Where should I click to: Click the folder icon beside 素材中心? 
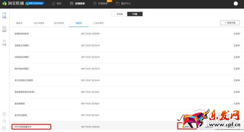pos(118,4)
